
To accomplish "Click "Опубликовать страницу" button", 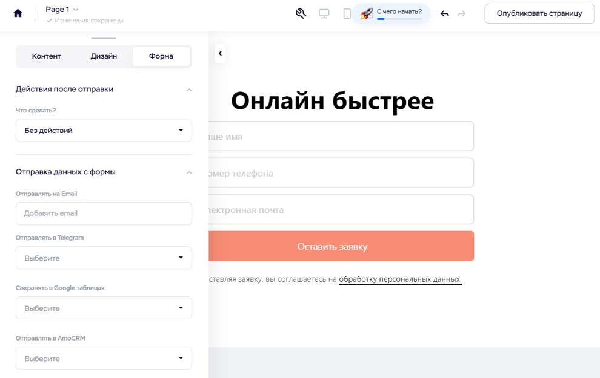I will (x=539, y=13).
